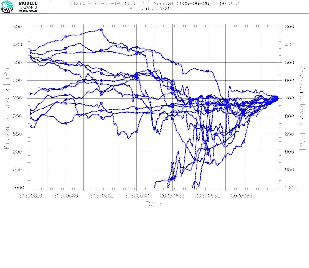Click the left 'Pressure levels [hPa]' axis title
Screen dimensions: 309x268
[6, 107]
